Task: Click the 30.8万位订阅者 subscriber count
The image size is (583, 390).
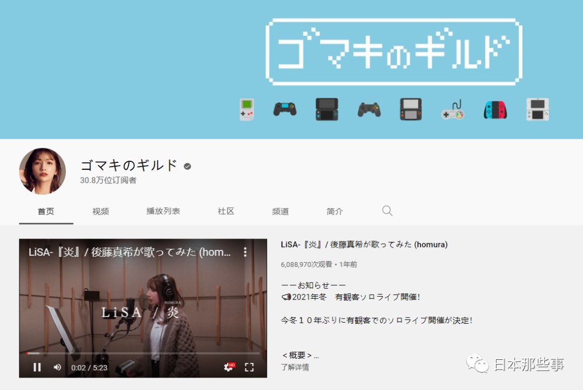Action: tap(108, 180)
